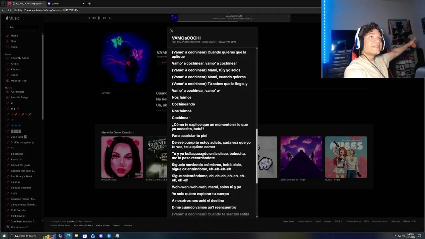
Task: Open the New section in sidebar
Action: 13,41
